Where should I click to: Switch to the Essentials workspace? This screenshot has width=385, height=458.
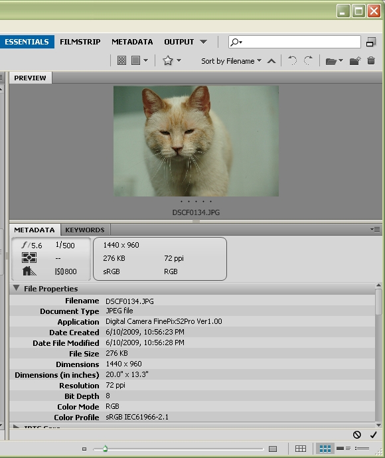pos(27,42)
